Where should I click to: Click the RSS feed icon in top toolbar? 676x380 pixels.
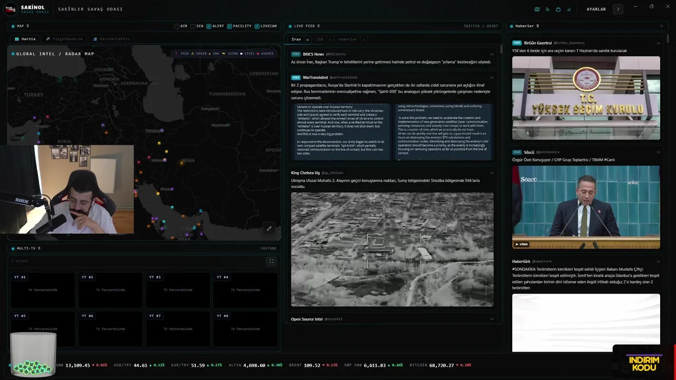tap(548, 9)
